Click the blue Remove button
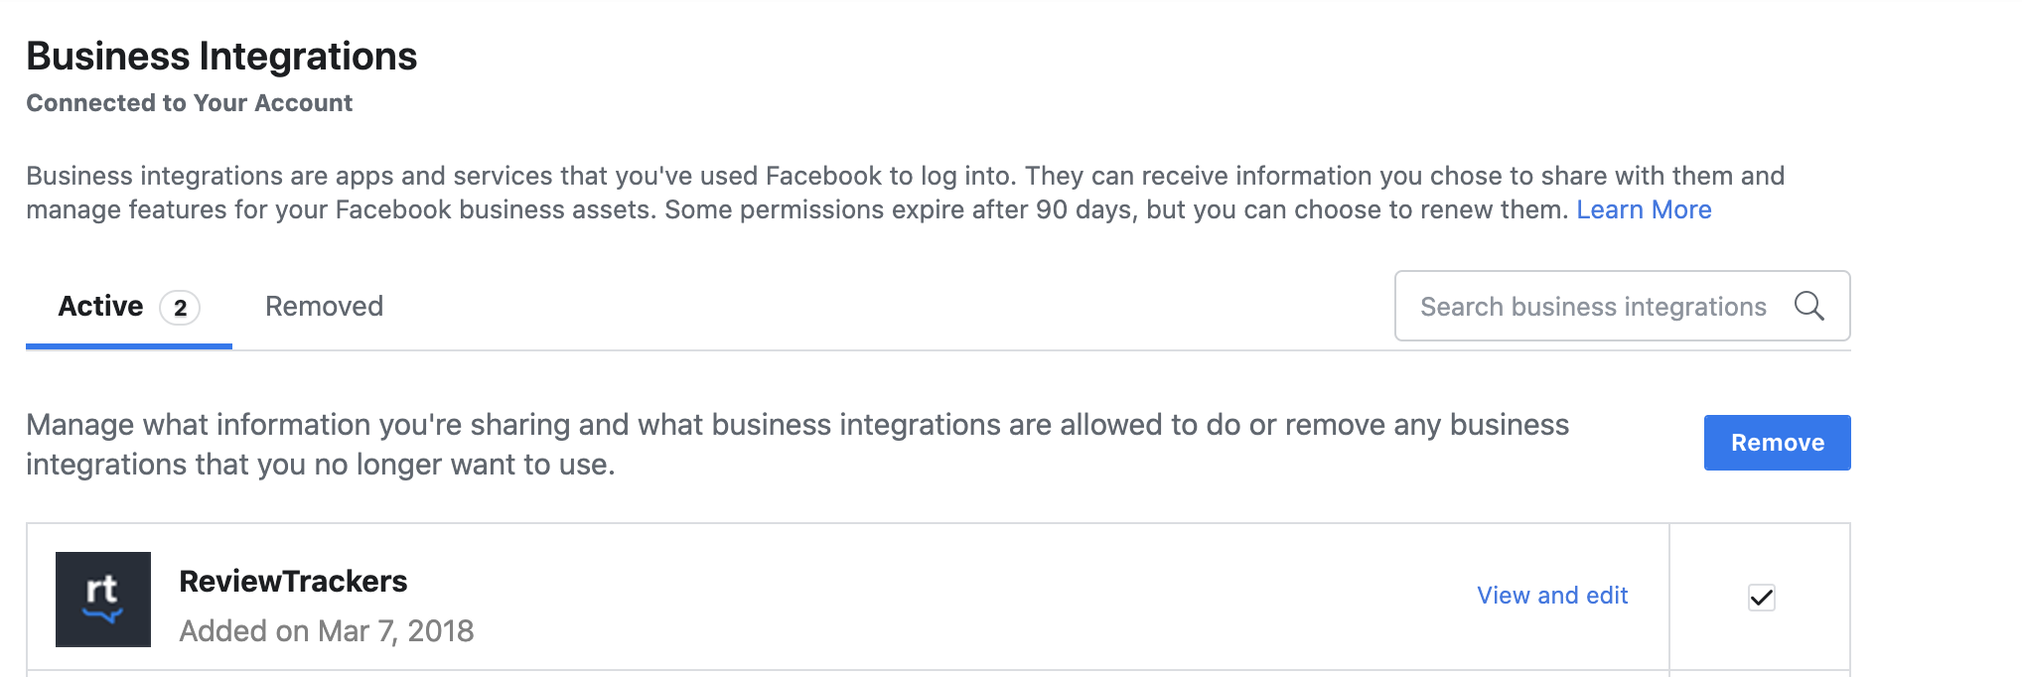This screenshot has width=2022, height=677. (x=1777, y=443)
